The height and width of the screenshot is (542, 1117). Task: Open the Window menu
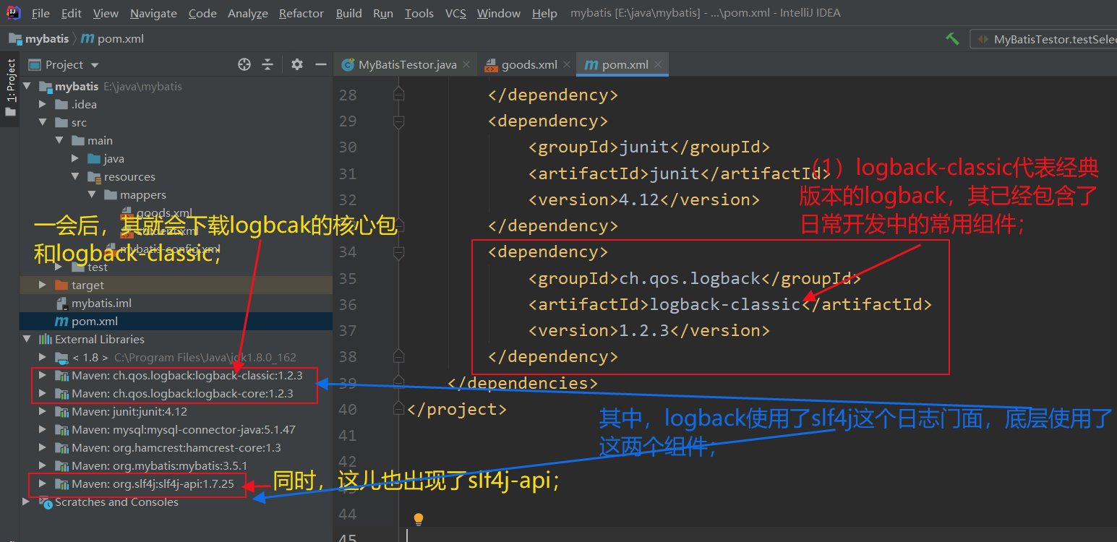click(x=499, y=13)
